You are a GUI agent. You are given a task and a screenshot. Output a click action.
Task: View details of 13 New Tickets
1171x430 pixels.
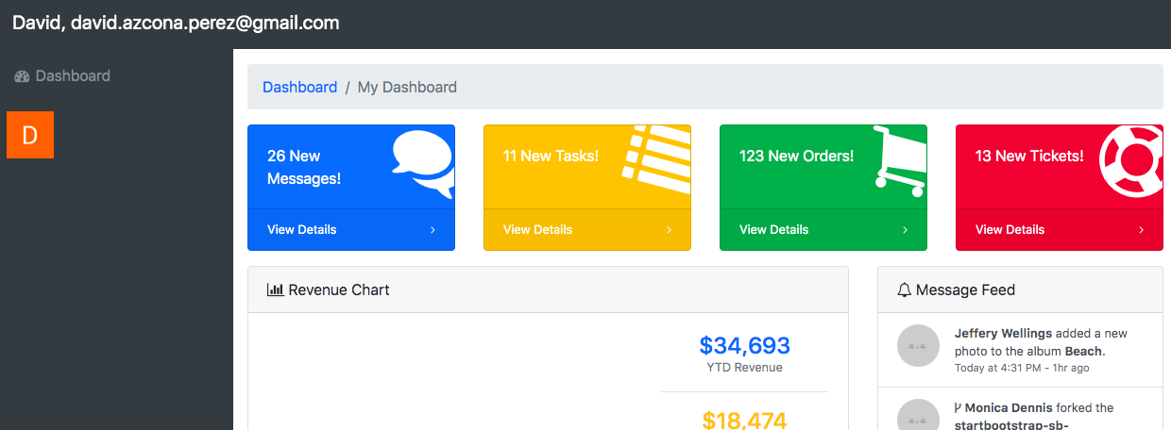pyautogui.click(x=1060, y=229)
